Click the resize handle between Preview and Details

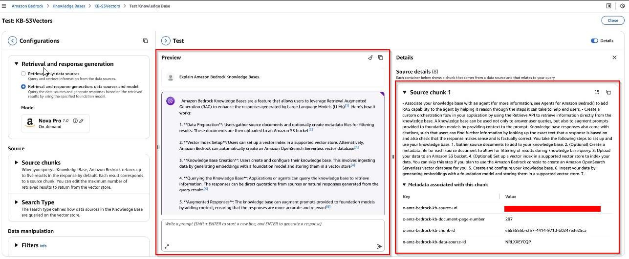point(392,157)
